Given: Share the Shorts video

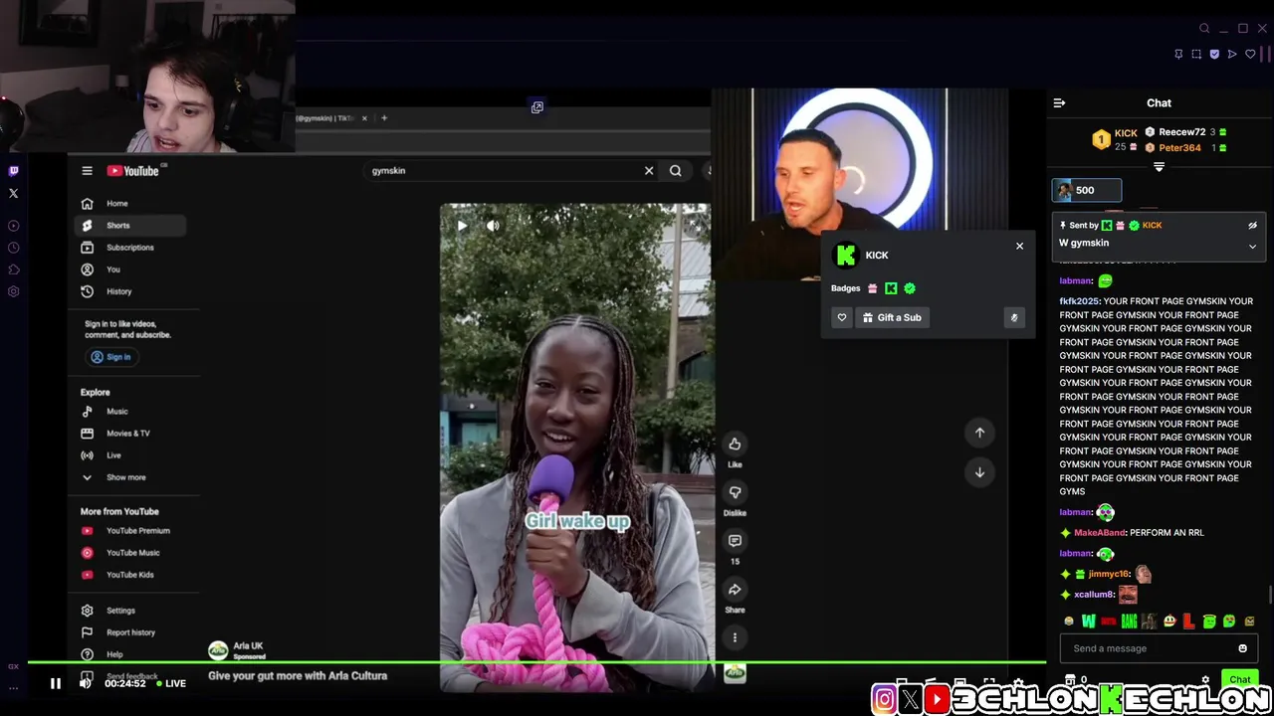Looking at the screenshot, I should [735, 590].
